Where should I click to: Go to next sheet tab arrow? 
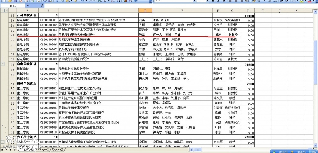(11, 150)
